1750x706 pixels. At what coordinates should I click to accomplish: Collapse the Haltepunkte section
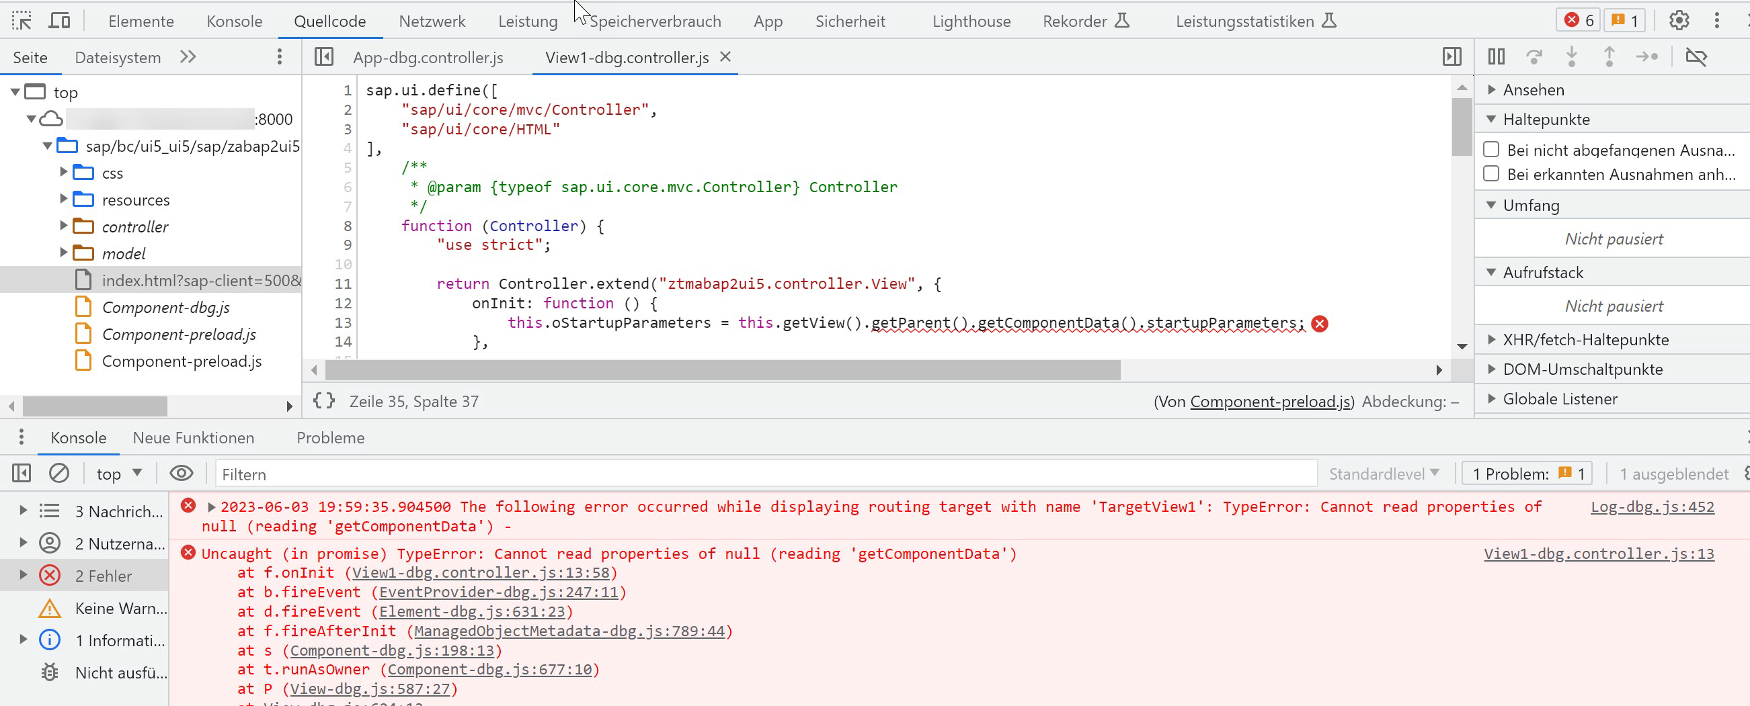[x=1492, y=119]
